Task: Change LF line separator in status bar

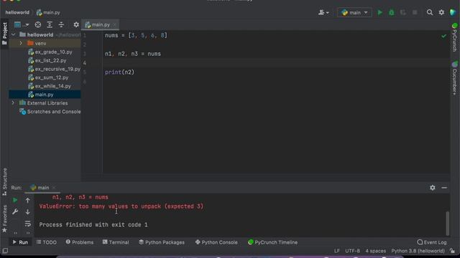Action: click(337, 251)
